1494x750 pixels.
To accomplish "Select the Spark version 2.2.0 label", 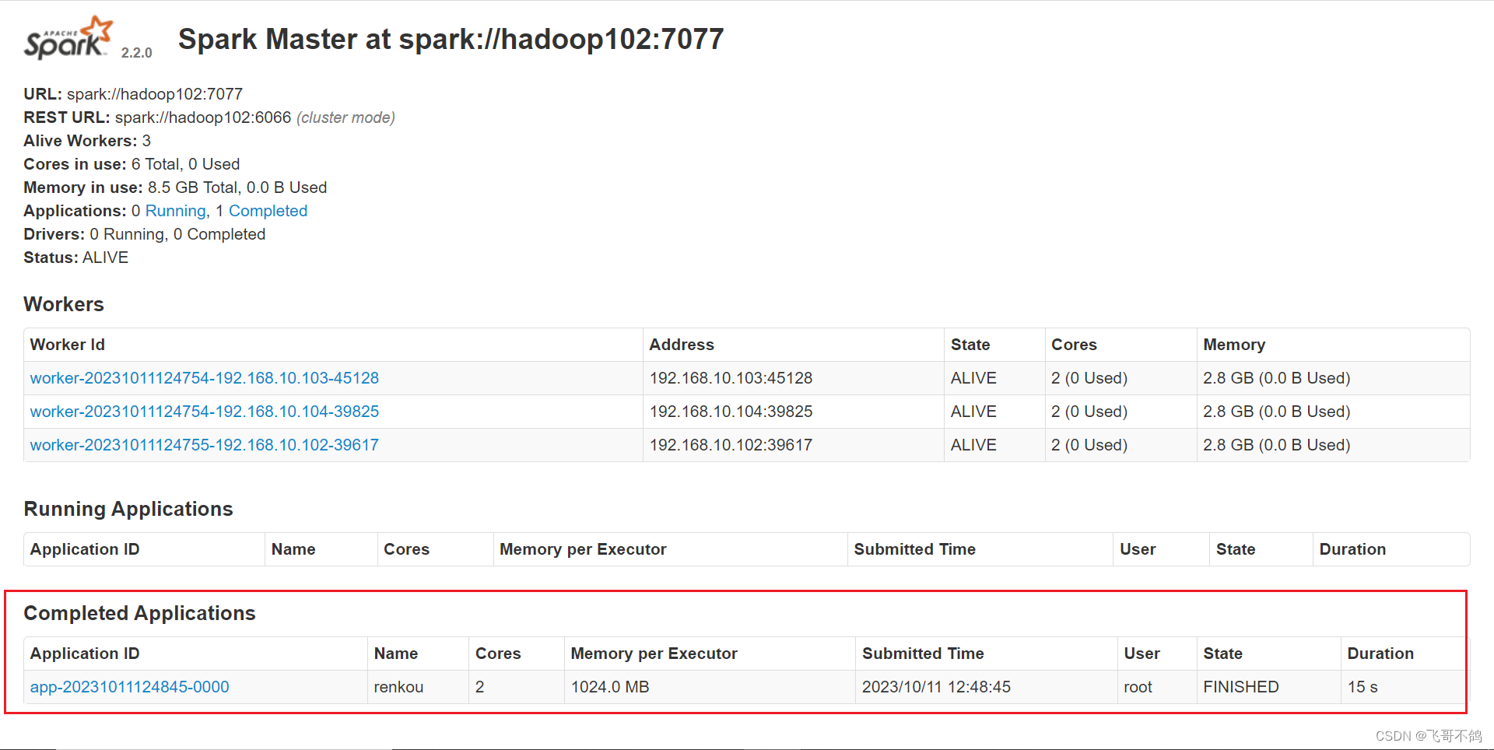I will (x=137, y=52).
